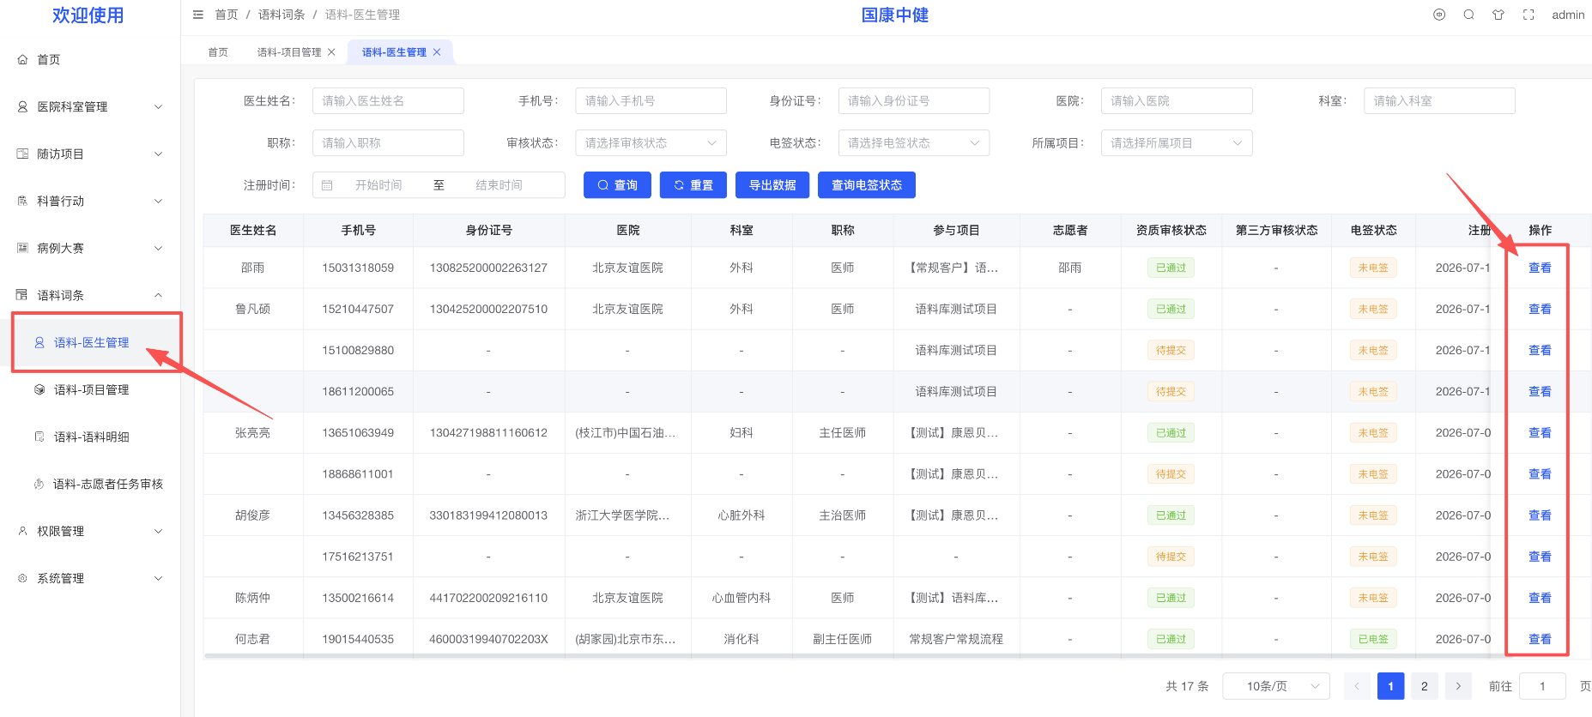
Task: Click the 权限管理 sidebar icon
Action: (23, 531)
